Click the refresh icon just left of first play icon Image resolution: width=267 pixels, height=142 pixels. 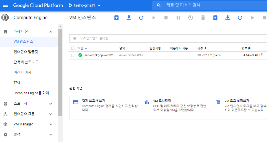pyautogui.click(x=141, y=18)
